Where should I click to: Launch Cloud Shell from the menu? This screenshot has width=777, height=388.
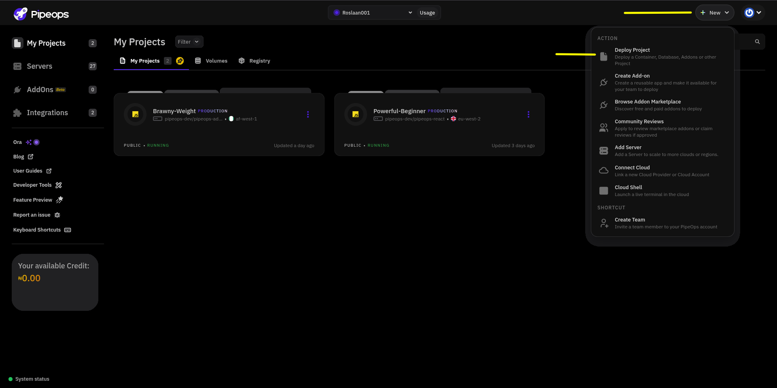pos(662,191)
